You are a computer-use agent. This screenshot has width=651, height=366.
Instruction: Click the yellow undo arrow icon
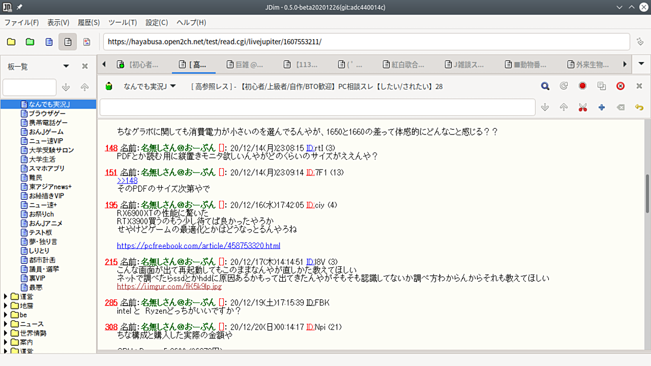click(639, 107)
